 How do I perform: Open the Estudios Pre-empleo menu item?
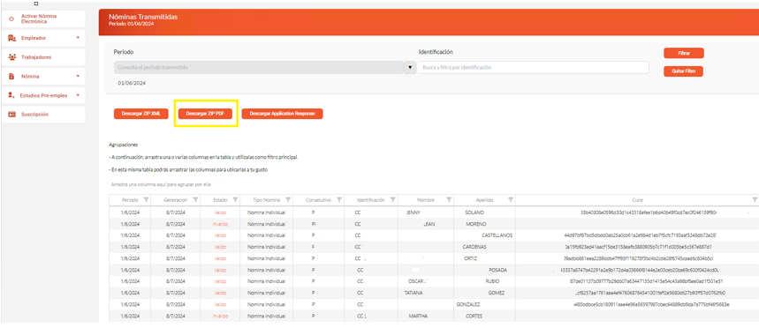[43, 95]
